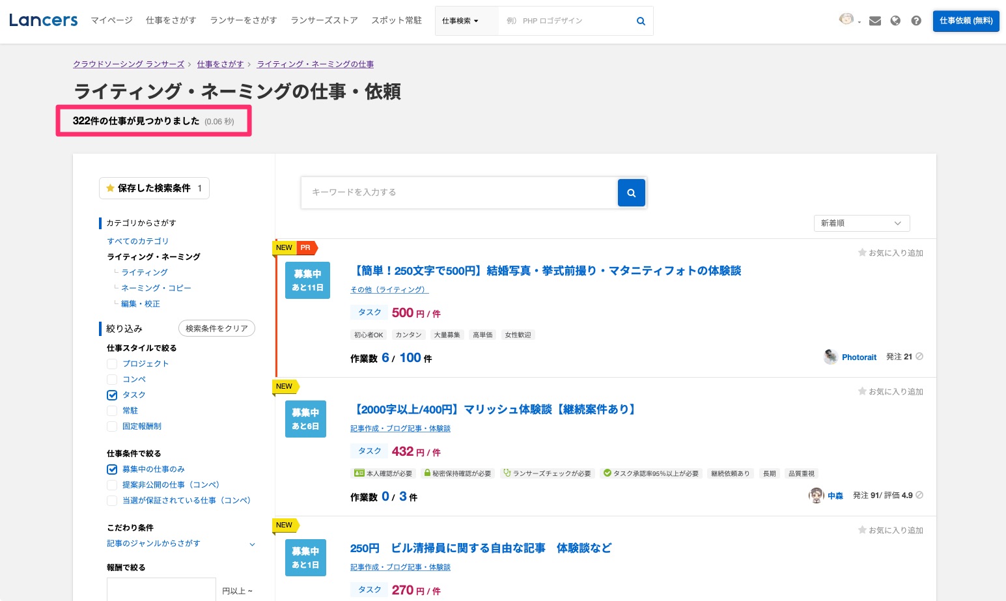The image size is (1006, 601).
Task: Focus the 報酬 minimum amount field
Action: (161, 589)
